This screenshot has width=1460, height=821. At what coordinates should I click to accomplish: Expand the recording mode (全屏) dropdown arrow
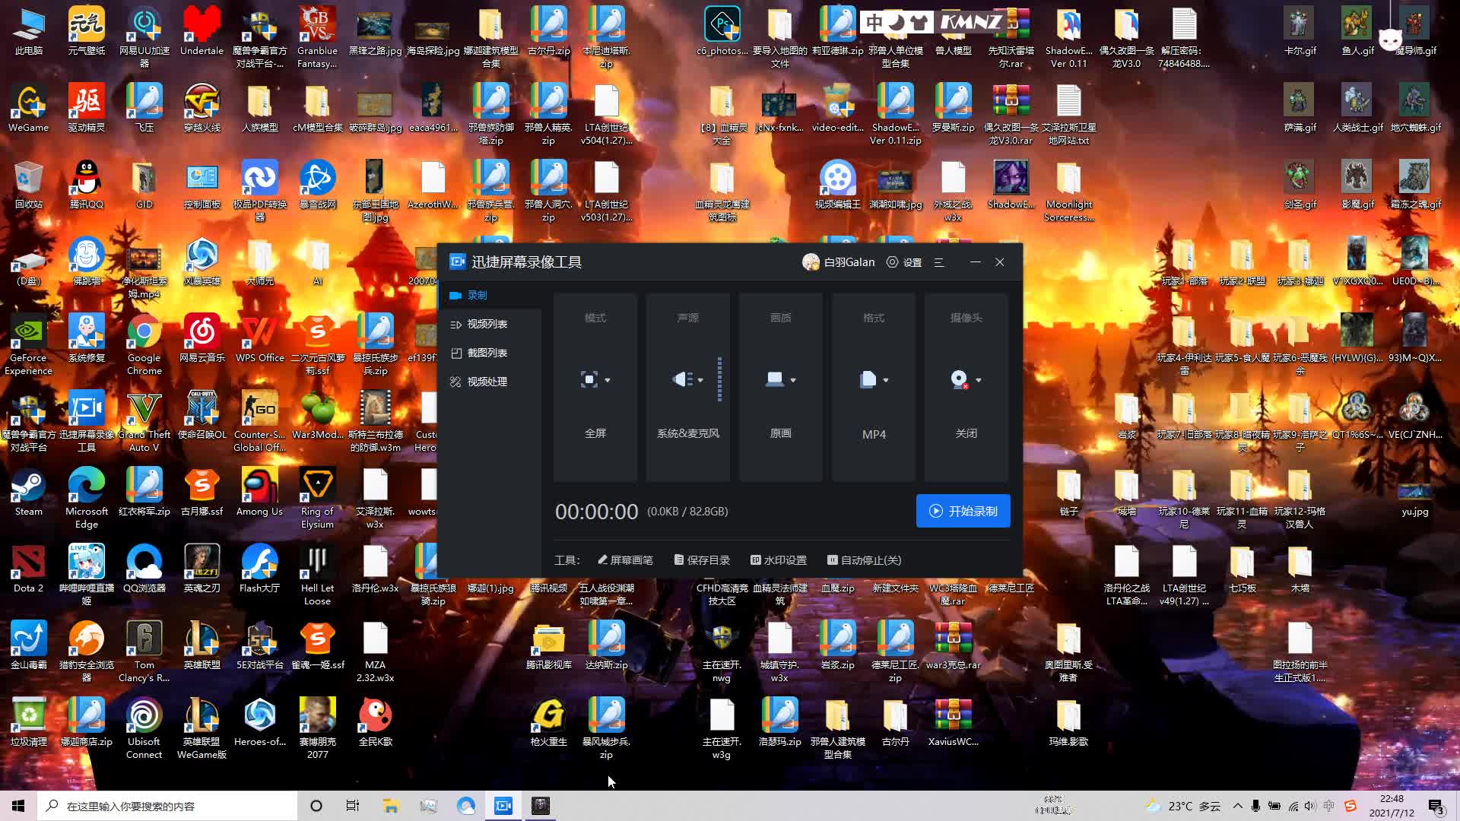point(608,380)
